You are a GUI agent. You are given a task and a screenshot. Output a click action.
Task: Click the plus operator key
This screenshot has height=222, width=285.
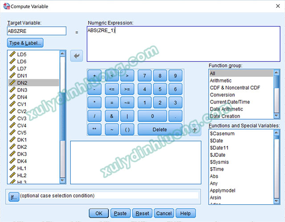(94, 75)
